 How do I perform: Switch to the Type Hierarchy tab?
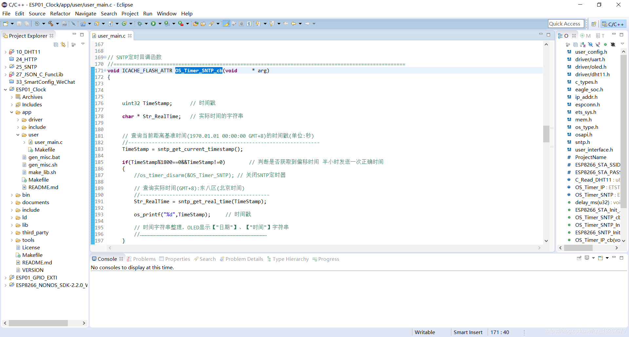click(288, 259)
